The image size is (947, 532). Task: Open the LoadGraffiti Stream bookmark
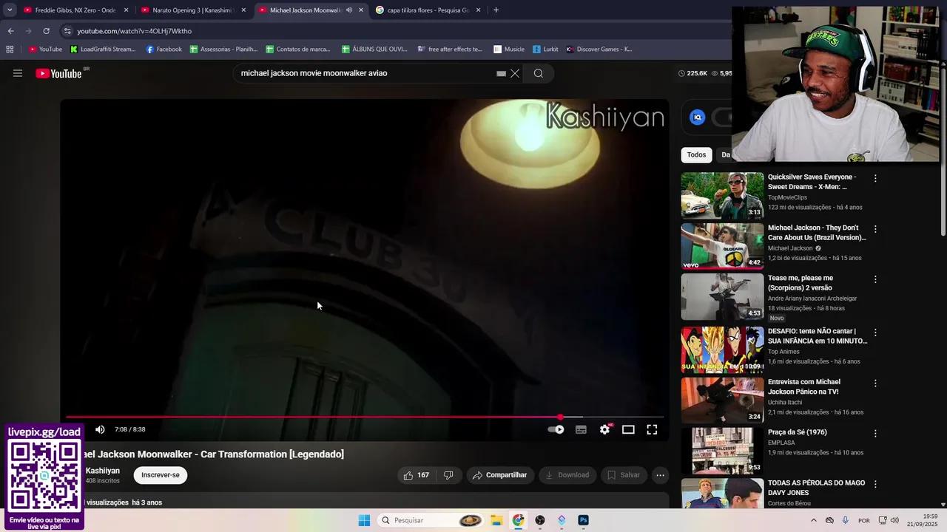(103, 50)
